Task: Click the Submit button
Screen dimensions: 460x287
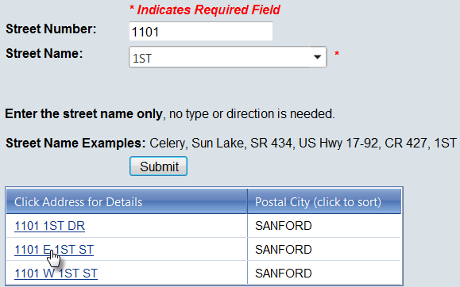Action: [x=158, y=166]
